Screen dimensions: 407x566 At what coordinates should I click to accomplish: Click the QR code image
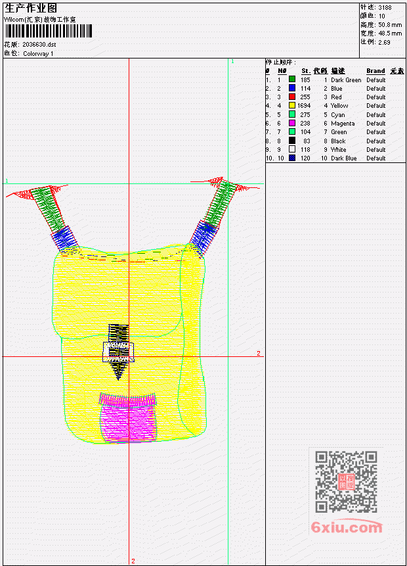click(346, 482)
